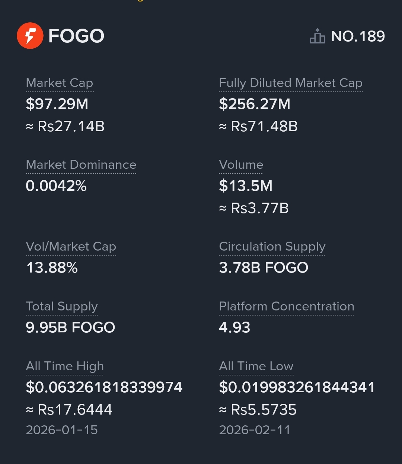Show Fully Diluted Market Cap info
Image resolution: width=402 pixels, height=464 pixels.
tap(290, 83)
